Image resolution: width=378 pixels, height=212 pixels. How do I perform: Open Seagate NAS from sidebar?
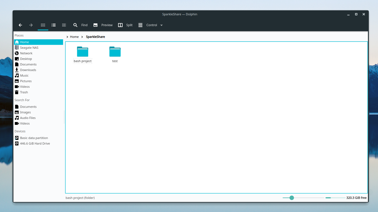(38, 48)
